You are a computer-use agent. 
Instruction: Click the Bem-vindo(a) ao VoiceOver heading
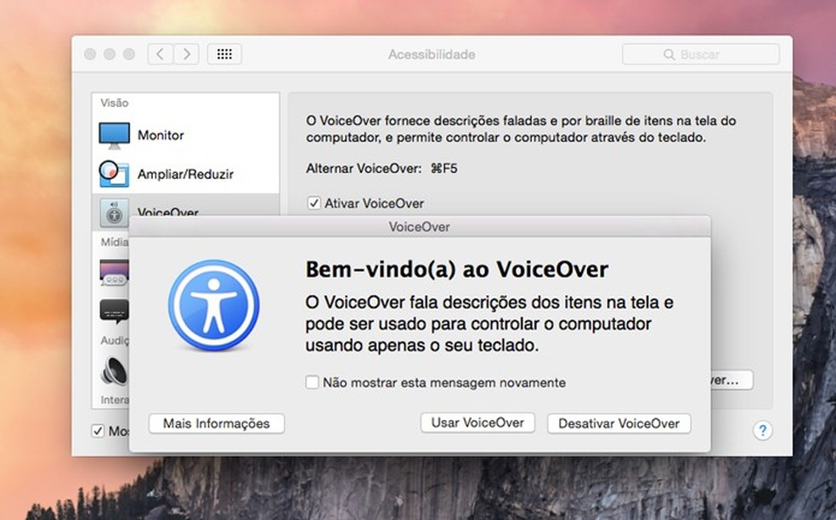coord(456,269)
